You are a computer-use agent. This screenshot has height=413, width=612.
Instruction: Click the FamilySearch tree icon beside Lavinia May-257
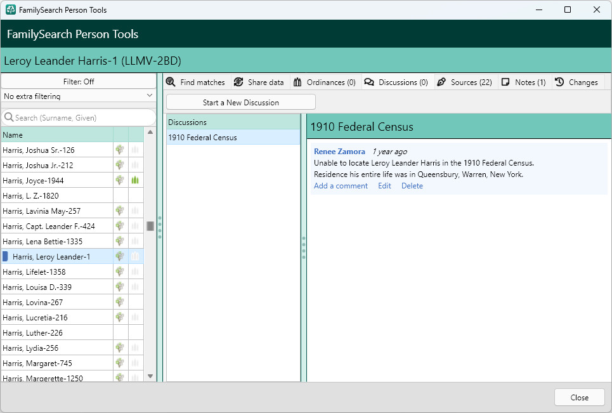(x=120, y=211)
